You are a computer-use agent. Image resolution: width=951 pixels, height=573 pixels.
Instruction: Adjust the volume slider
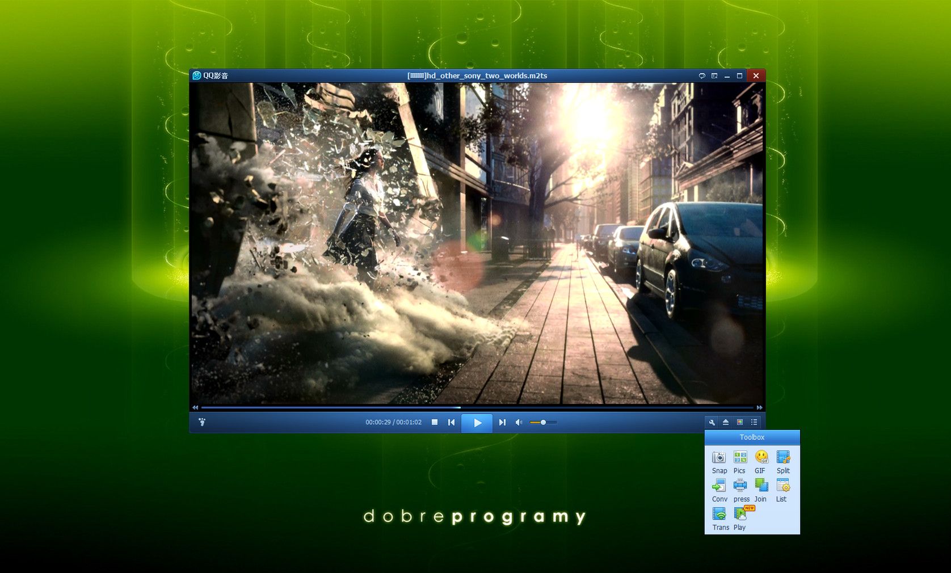coord(543,422)
